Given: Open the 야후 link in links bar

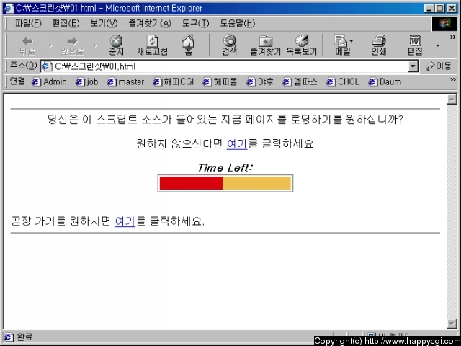Looking at the screenshot, I should [260, 81].
